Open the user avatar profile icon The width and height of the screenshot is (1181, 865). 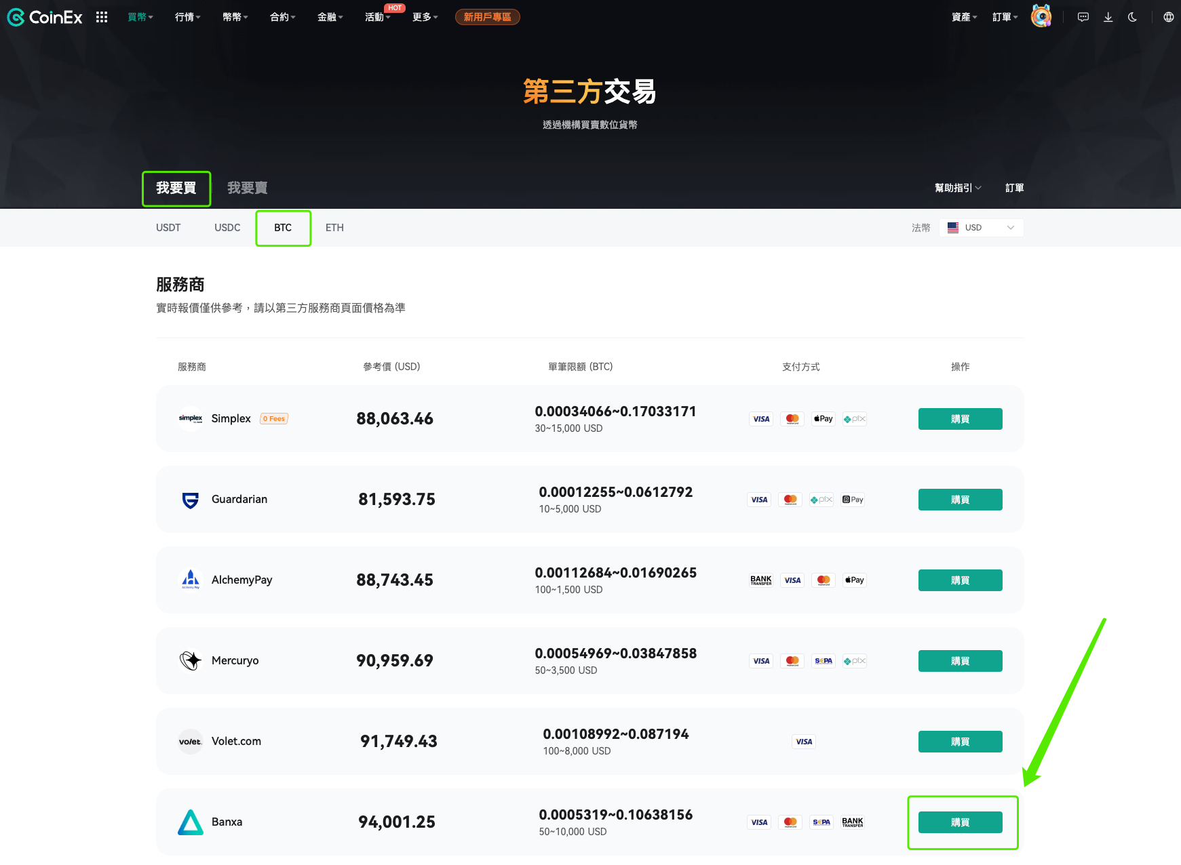tap(1041, 16)
